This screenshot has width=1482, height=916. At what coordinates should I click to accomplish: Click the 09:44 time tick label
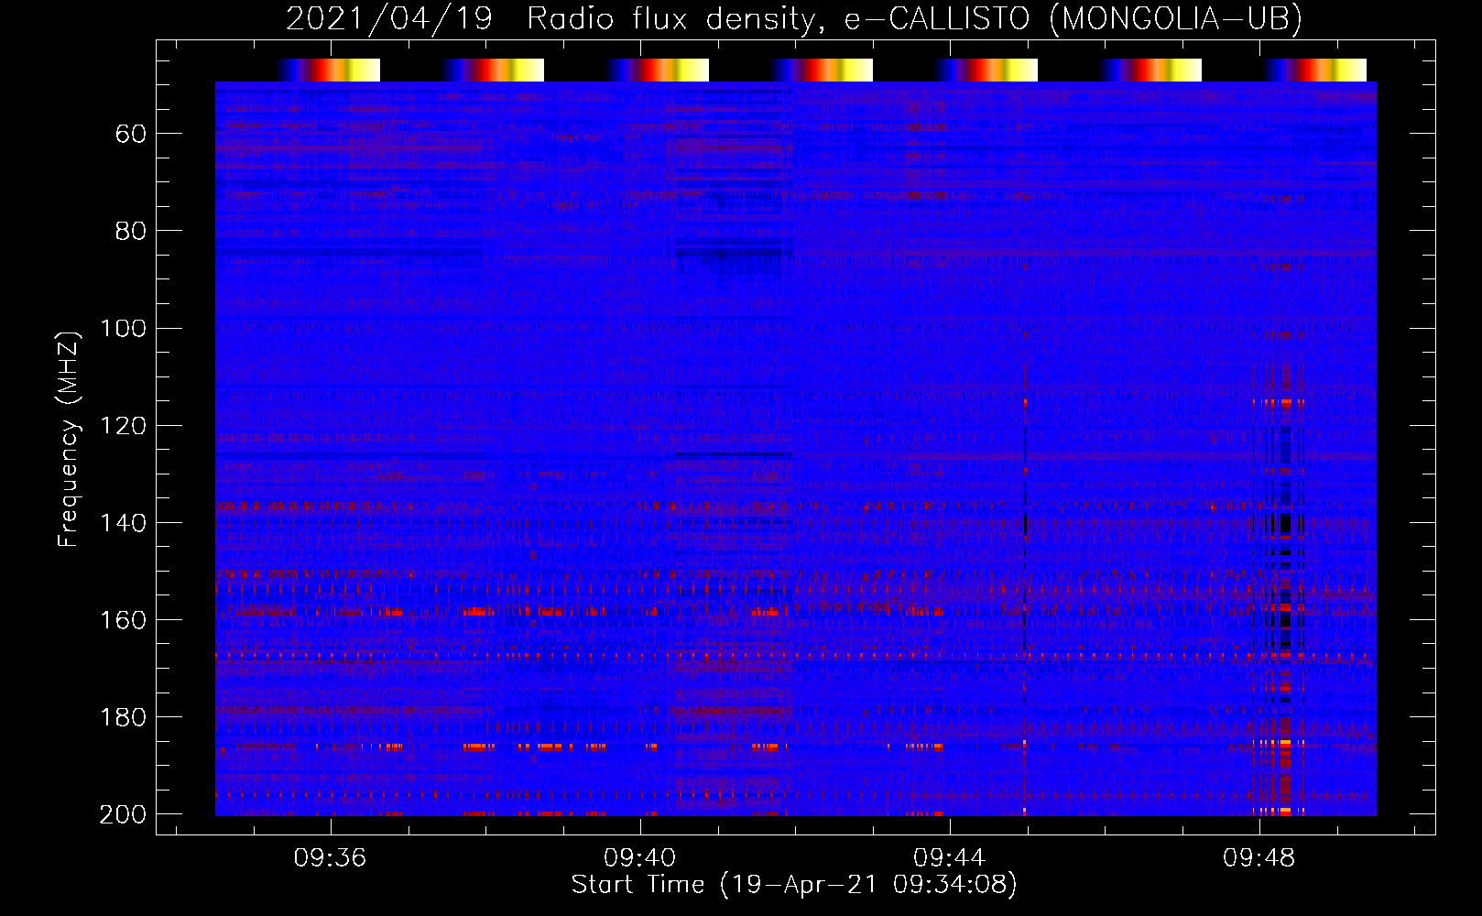[x=950, y=858]
